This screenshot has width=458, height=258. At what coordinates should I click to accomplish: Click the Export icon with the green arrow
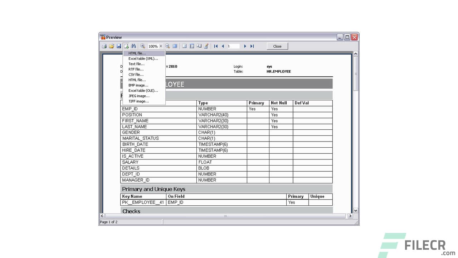pos(126,46)
